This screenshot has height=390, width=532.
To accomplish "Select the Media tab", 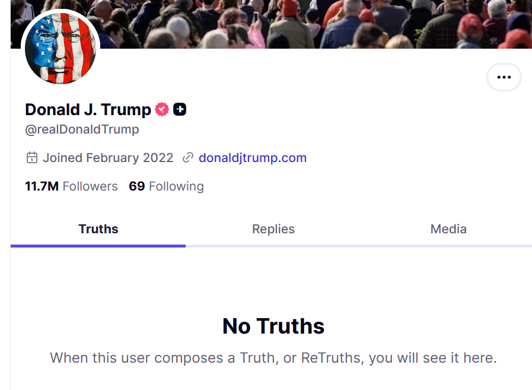I will [448, 229].
